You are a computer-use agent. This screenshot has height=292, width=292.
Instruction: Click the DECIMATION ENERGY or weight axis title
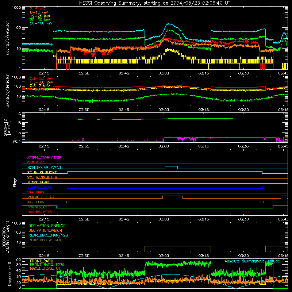(5, 237)
